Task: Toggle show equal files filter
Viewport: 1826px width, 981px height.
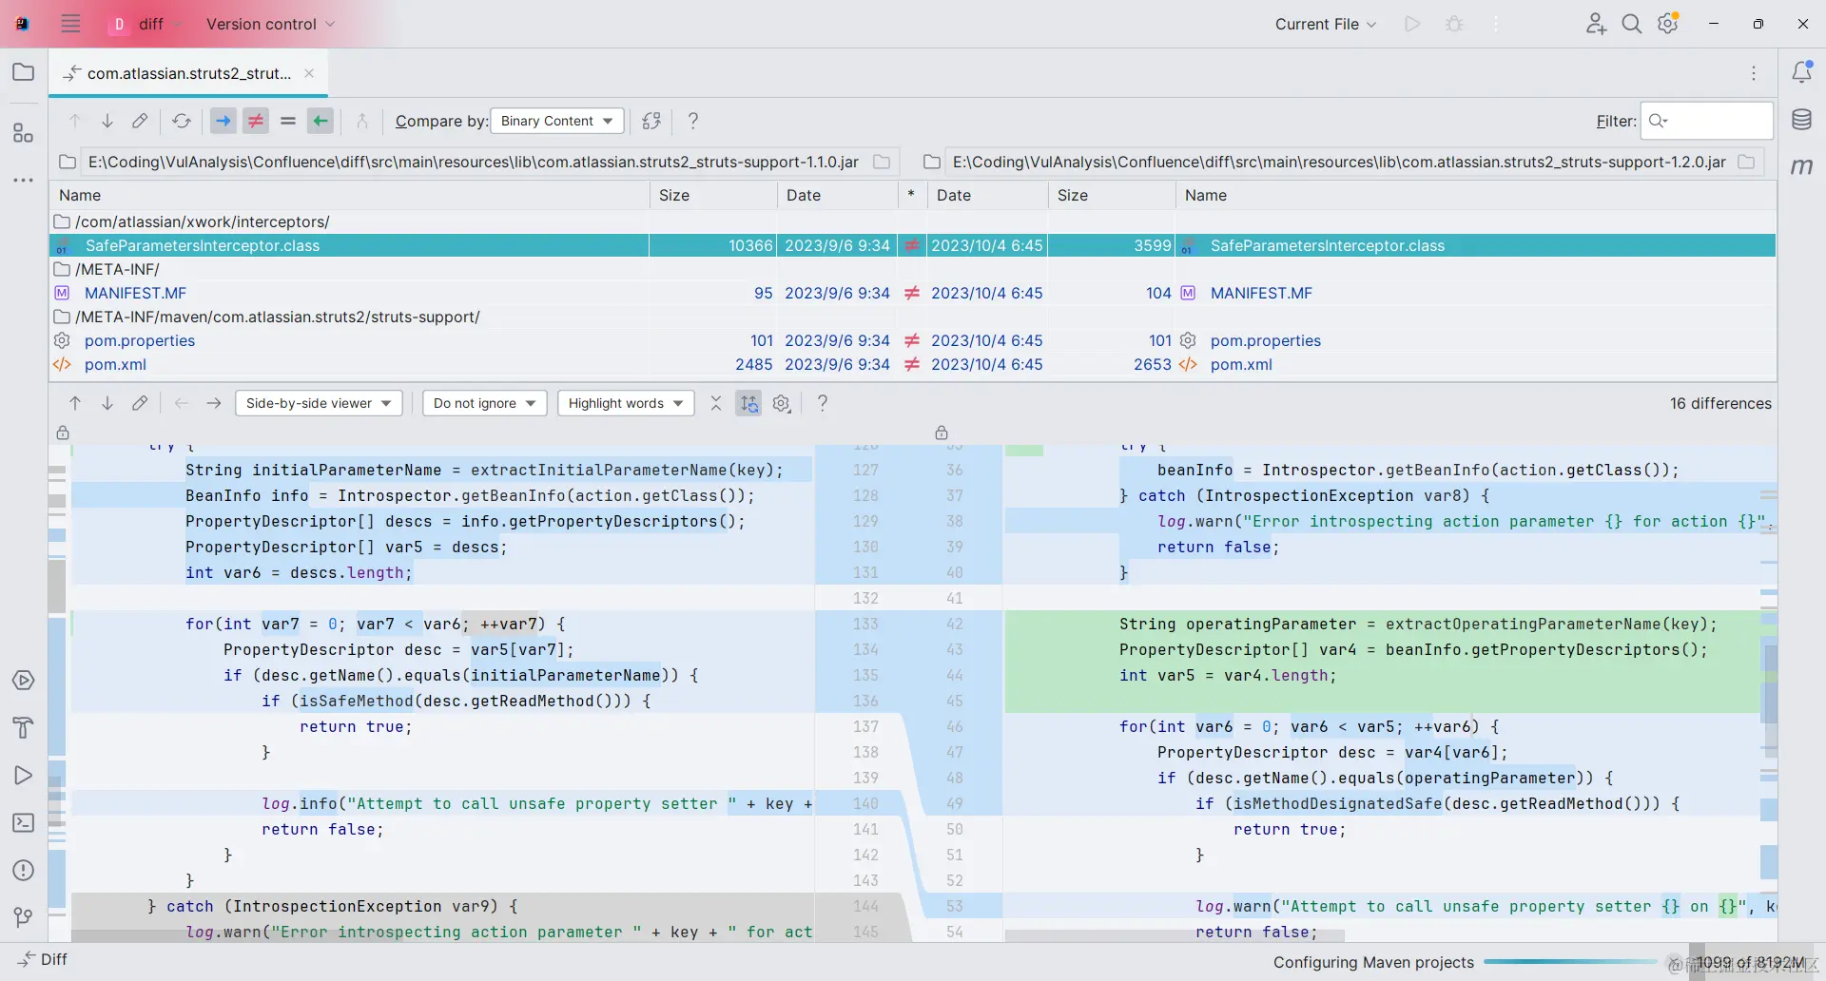Action: 288,121
